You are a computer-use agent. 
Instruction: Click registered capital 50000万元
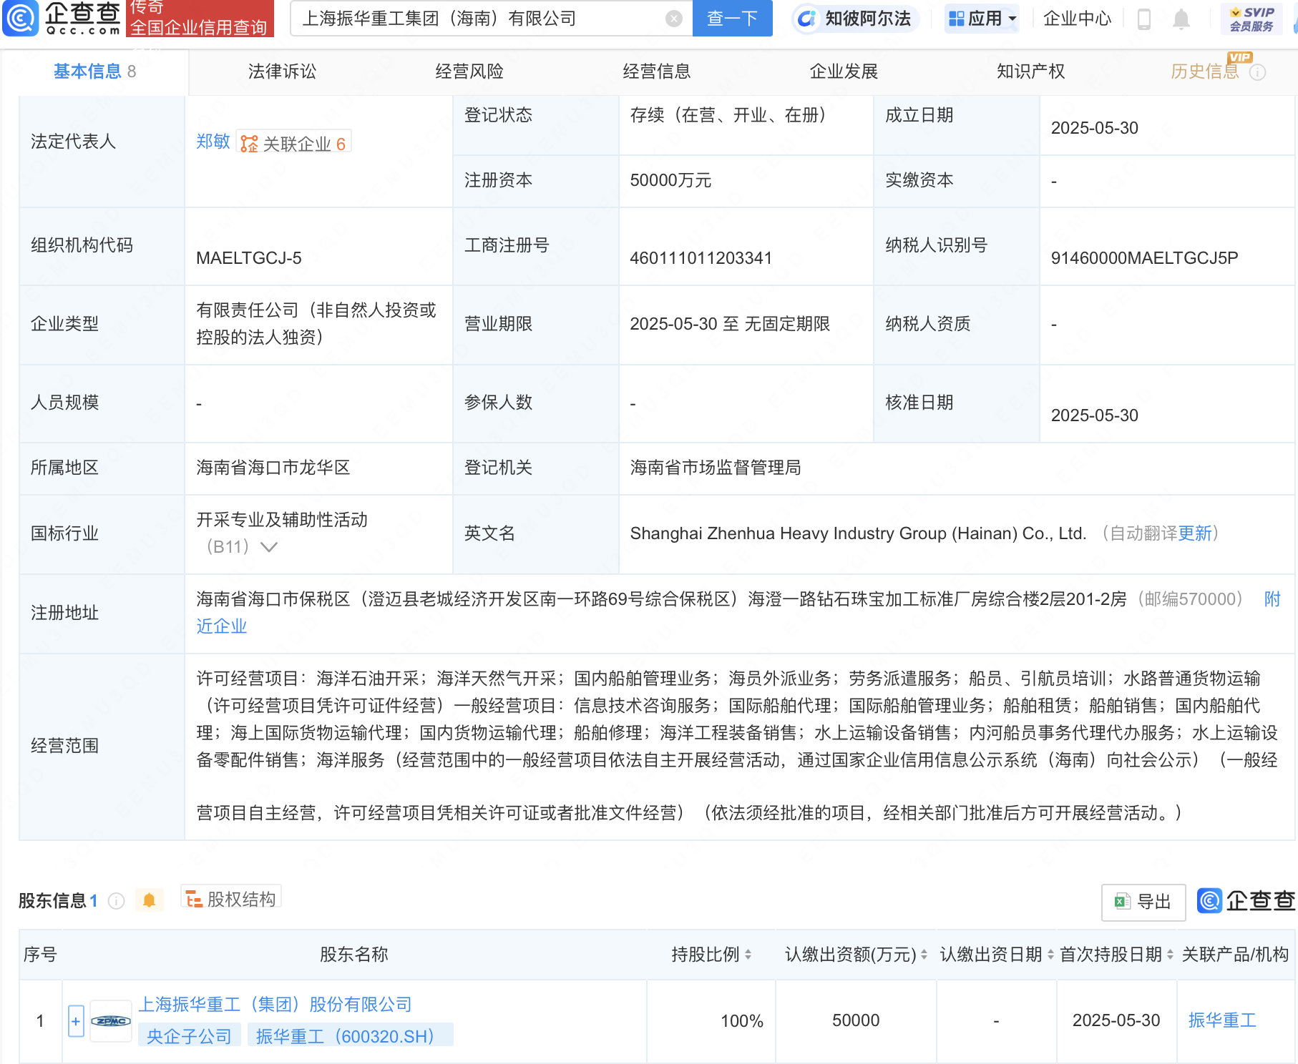[x=670, y=180]
